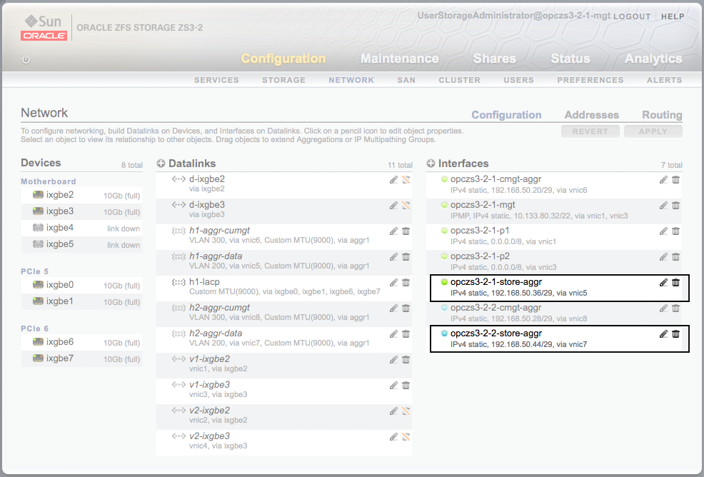Open the Analytics main menu
This screenshot has height=477, width=704.
coord(653,59)
